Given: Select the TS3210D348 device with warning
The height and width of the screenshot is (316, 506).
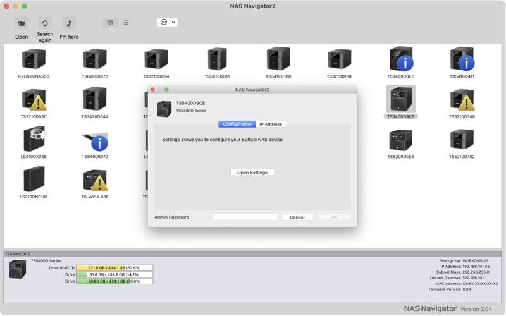Looking at the screenshot, I should click(x=462, y=100).
